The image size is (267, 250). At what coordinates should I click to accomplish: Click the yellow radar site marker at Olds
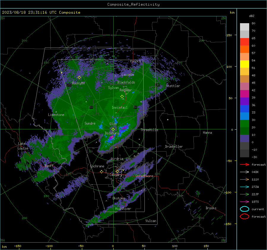(113, 130)
